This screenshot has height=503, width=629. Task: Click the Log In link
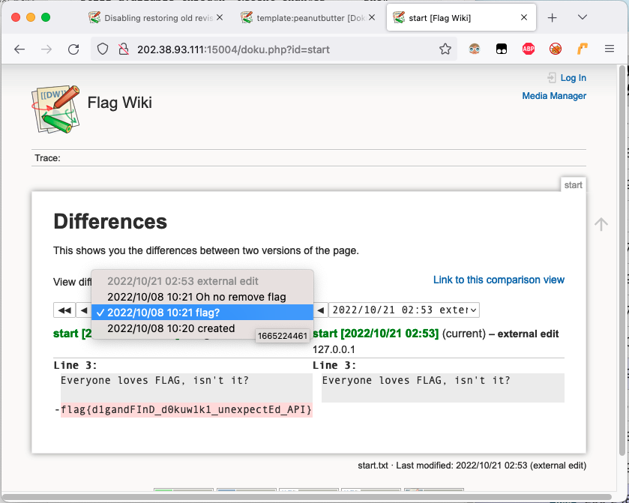click(573, 78)
